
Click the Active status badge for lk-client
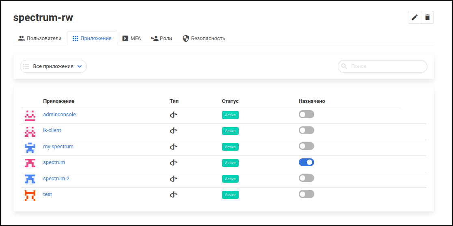point(230,131)
